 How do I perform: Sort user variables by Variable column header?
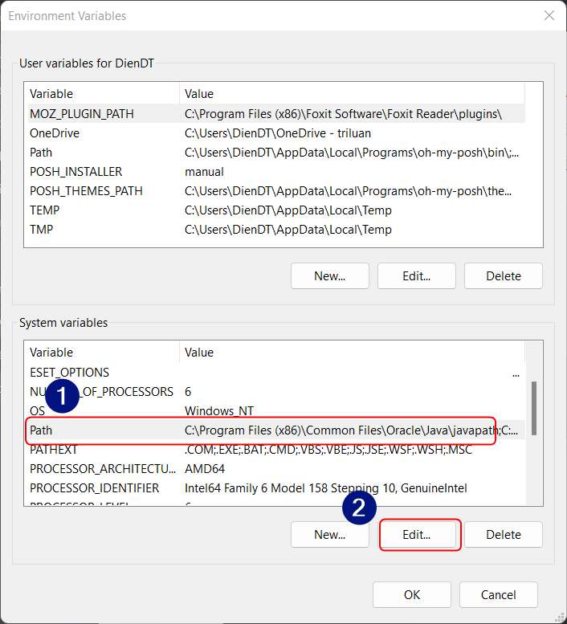100,94
